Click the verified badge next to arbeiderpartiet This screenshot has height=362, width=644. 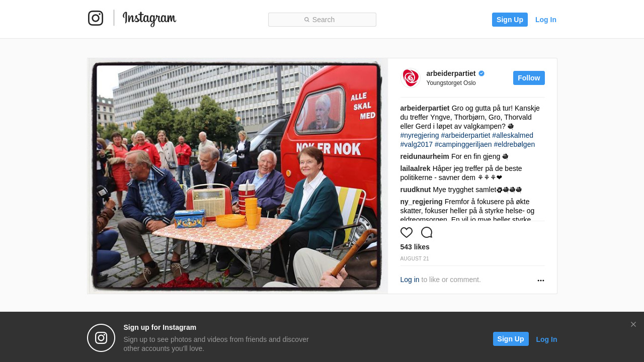(x=481, y=73)
